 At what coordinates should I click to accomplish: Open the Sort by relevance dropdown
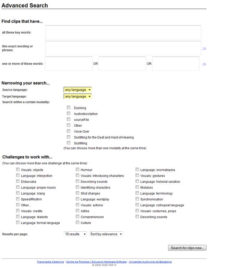[x=106, y=234]
